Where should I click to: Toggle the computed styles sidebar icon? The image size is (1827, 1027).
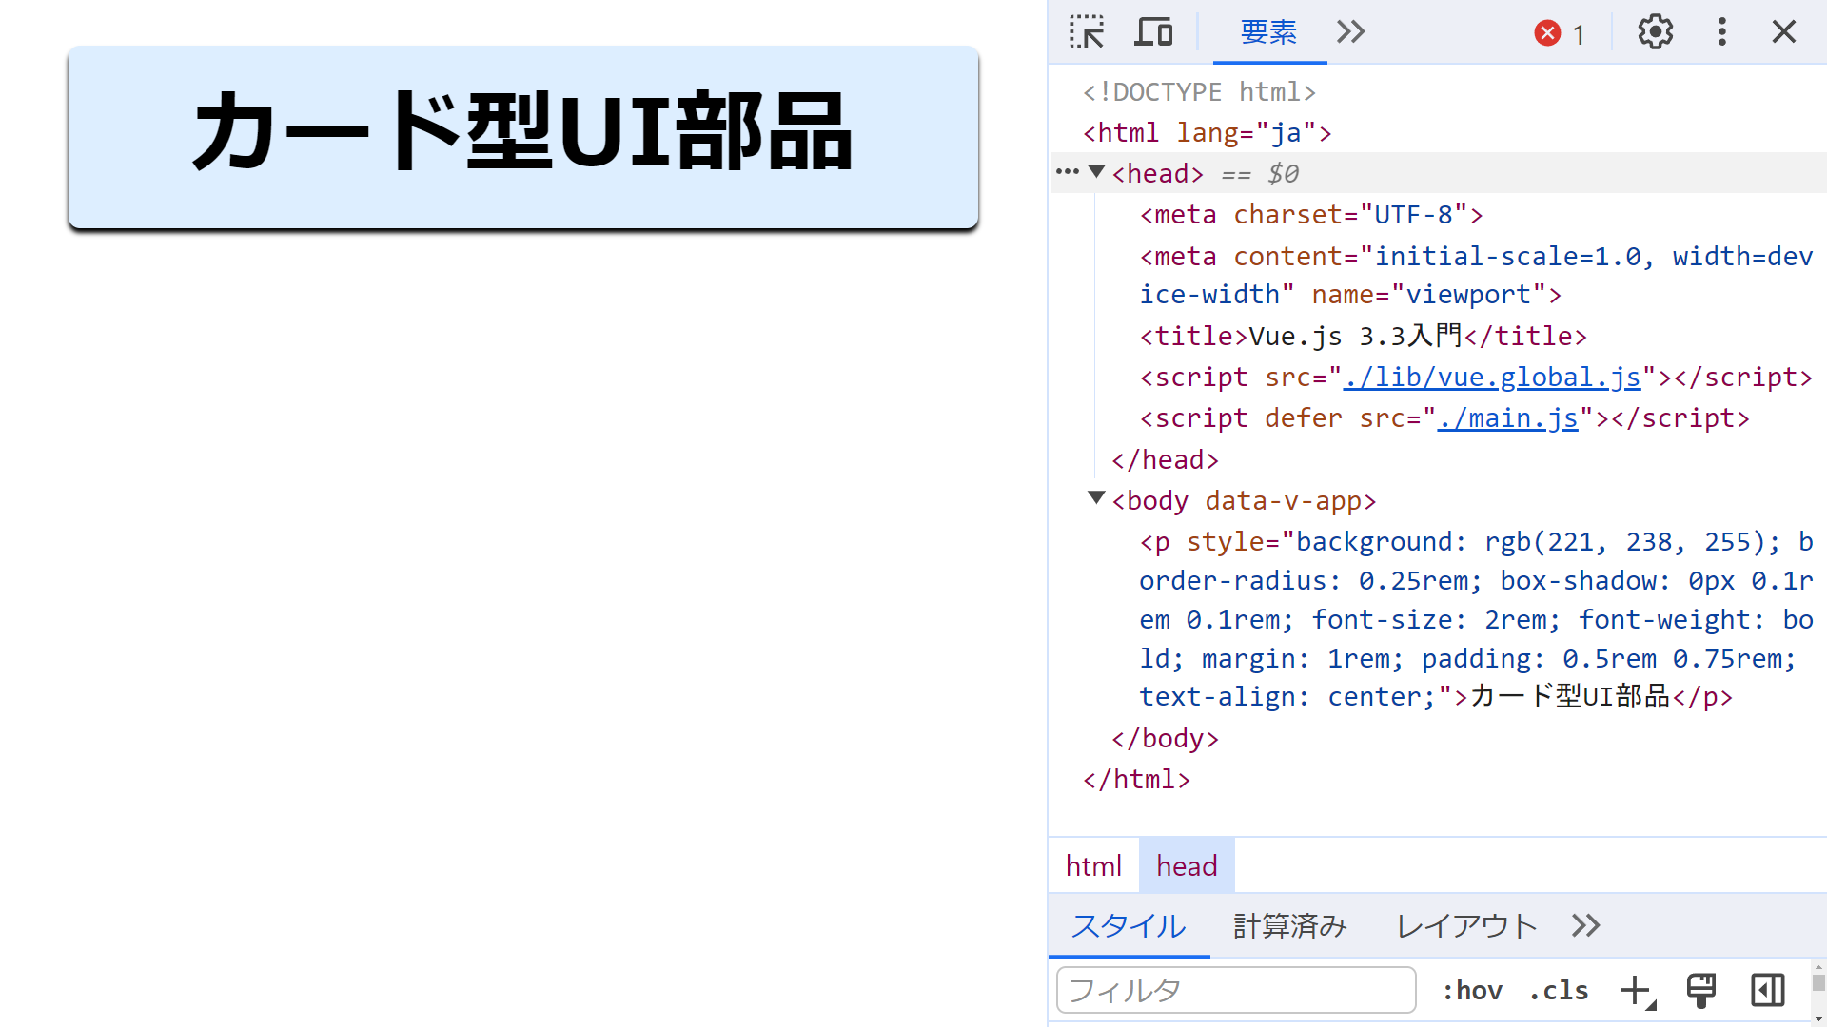1767,991
